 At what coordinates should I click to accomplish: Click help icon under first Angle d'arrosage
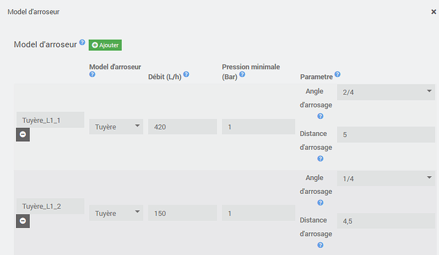[320, 116]
